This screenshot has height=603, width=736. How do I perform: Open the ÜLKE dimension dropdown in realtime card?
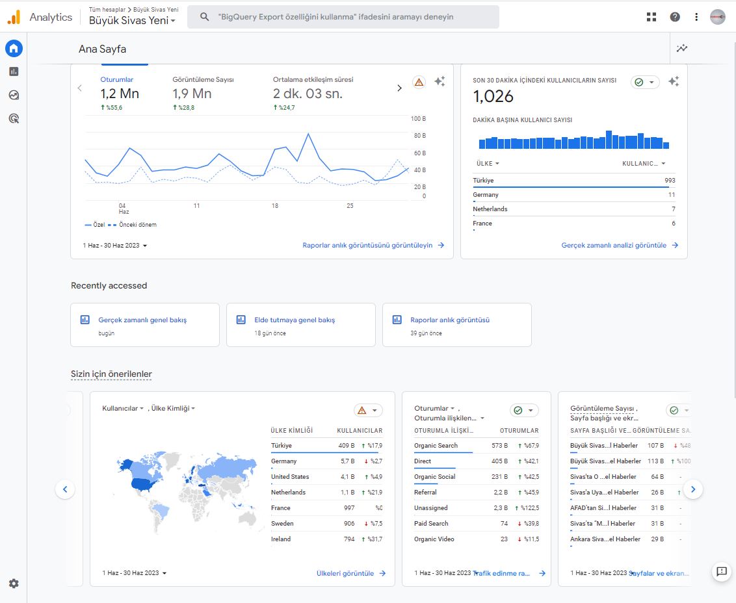point(488,164)
